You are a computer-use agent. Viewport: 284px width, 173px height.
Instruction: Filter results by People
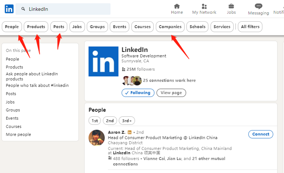tap(12, 26)
